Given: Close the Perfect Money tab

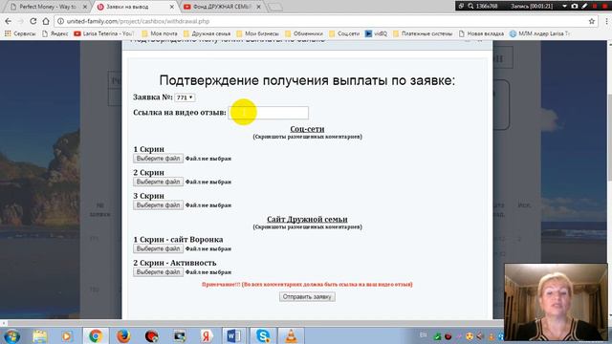Looking at the screenshot, I should 85,7.
